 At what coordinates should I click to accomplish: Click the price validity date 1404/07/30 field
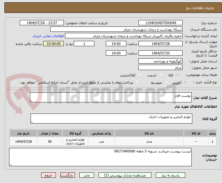click(161, 53)
